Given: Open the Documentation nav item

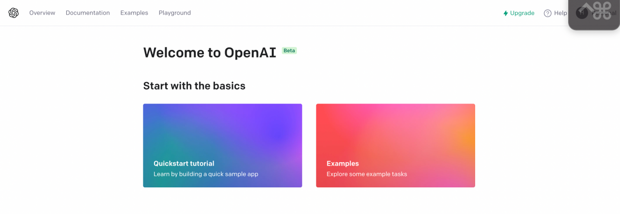Looking at the screenshot, I should click(88, 13).
